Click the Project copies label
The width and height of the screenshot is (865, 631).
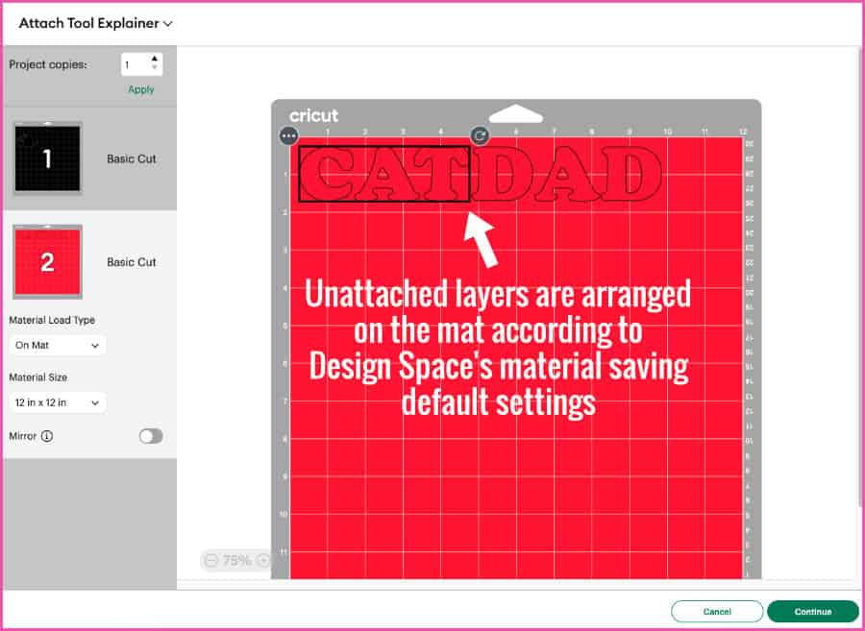[48, 64]
